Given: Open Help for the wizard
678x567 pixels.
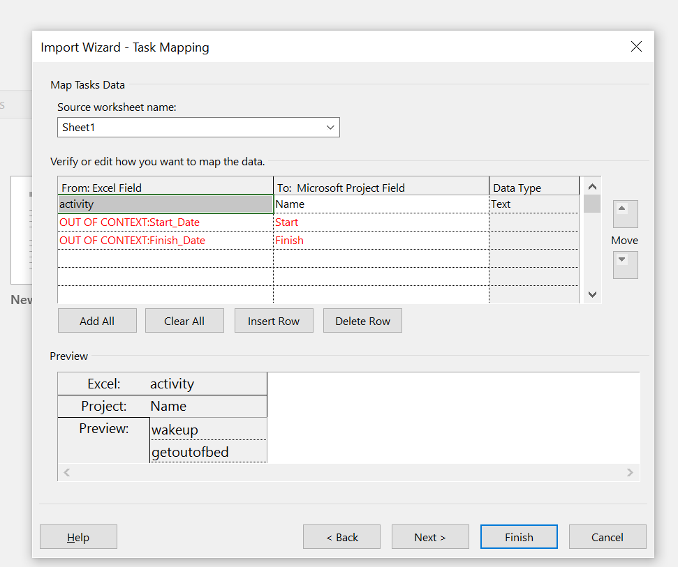Looking at the screenshot, I should click(x=78, y=537).
